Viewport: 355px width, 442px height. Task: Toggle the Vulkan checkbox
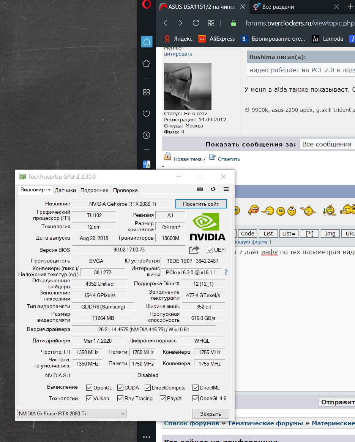[x=89, y=398]
